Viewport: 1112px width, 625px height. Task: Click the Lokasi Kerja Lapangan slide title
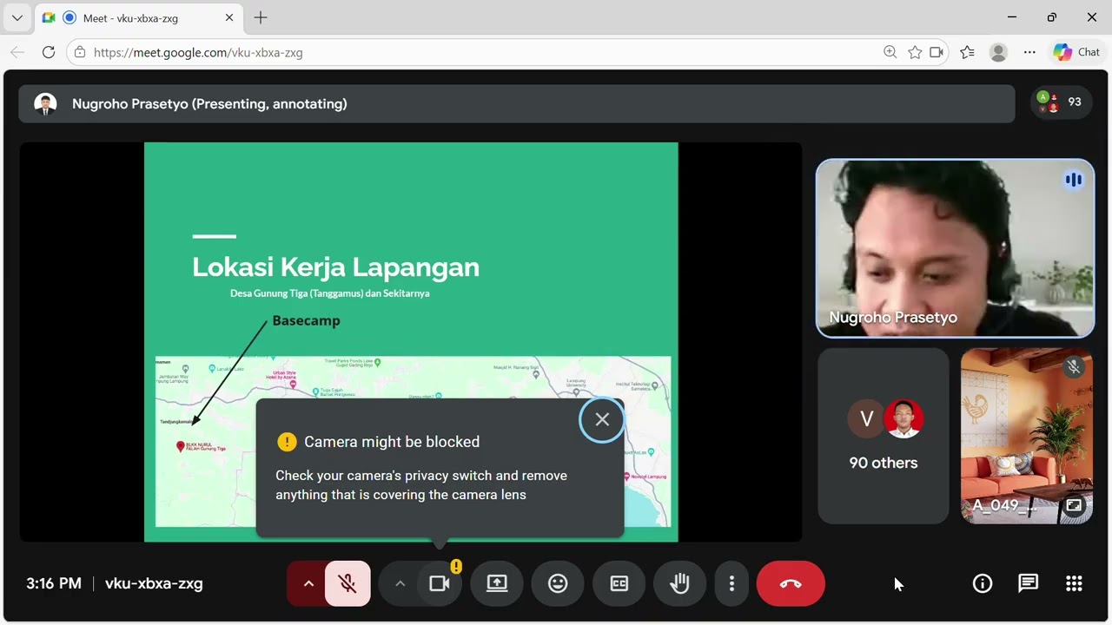pyautogui.click(x=335, y=266)
